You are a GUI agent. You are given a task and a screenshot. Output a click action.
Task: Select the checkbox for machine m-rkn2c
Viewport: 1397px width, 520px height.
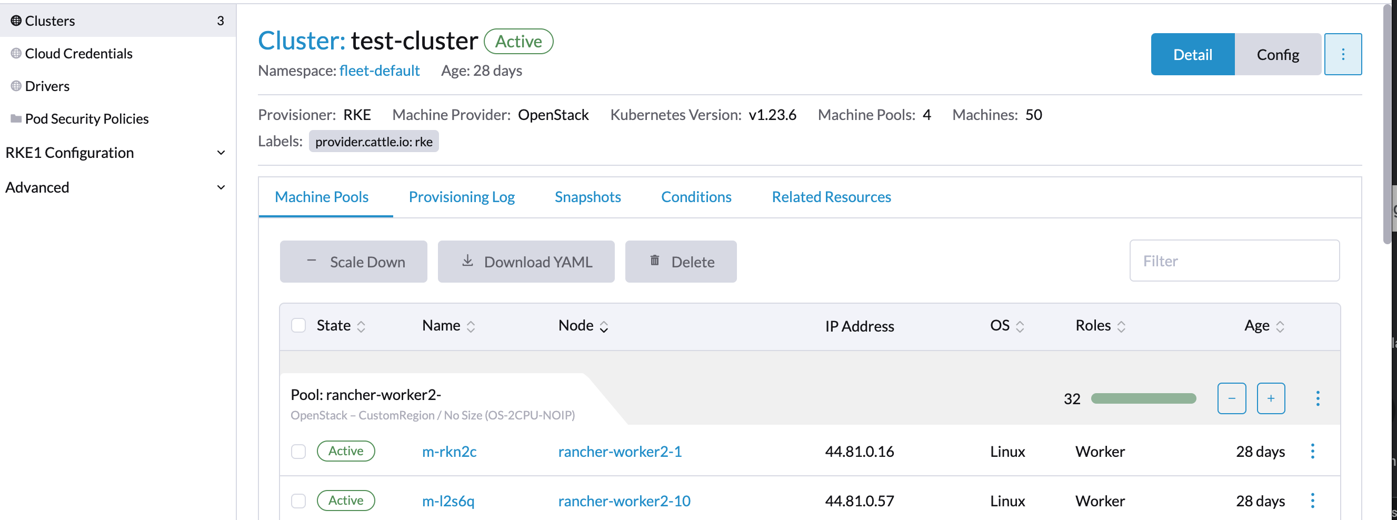(298, 451)
